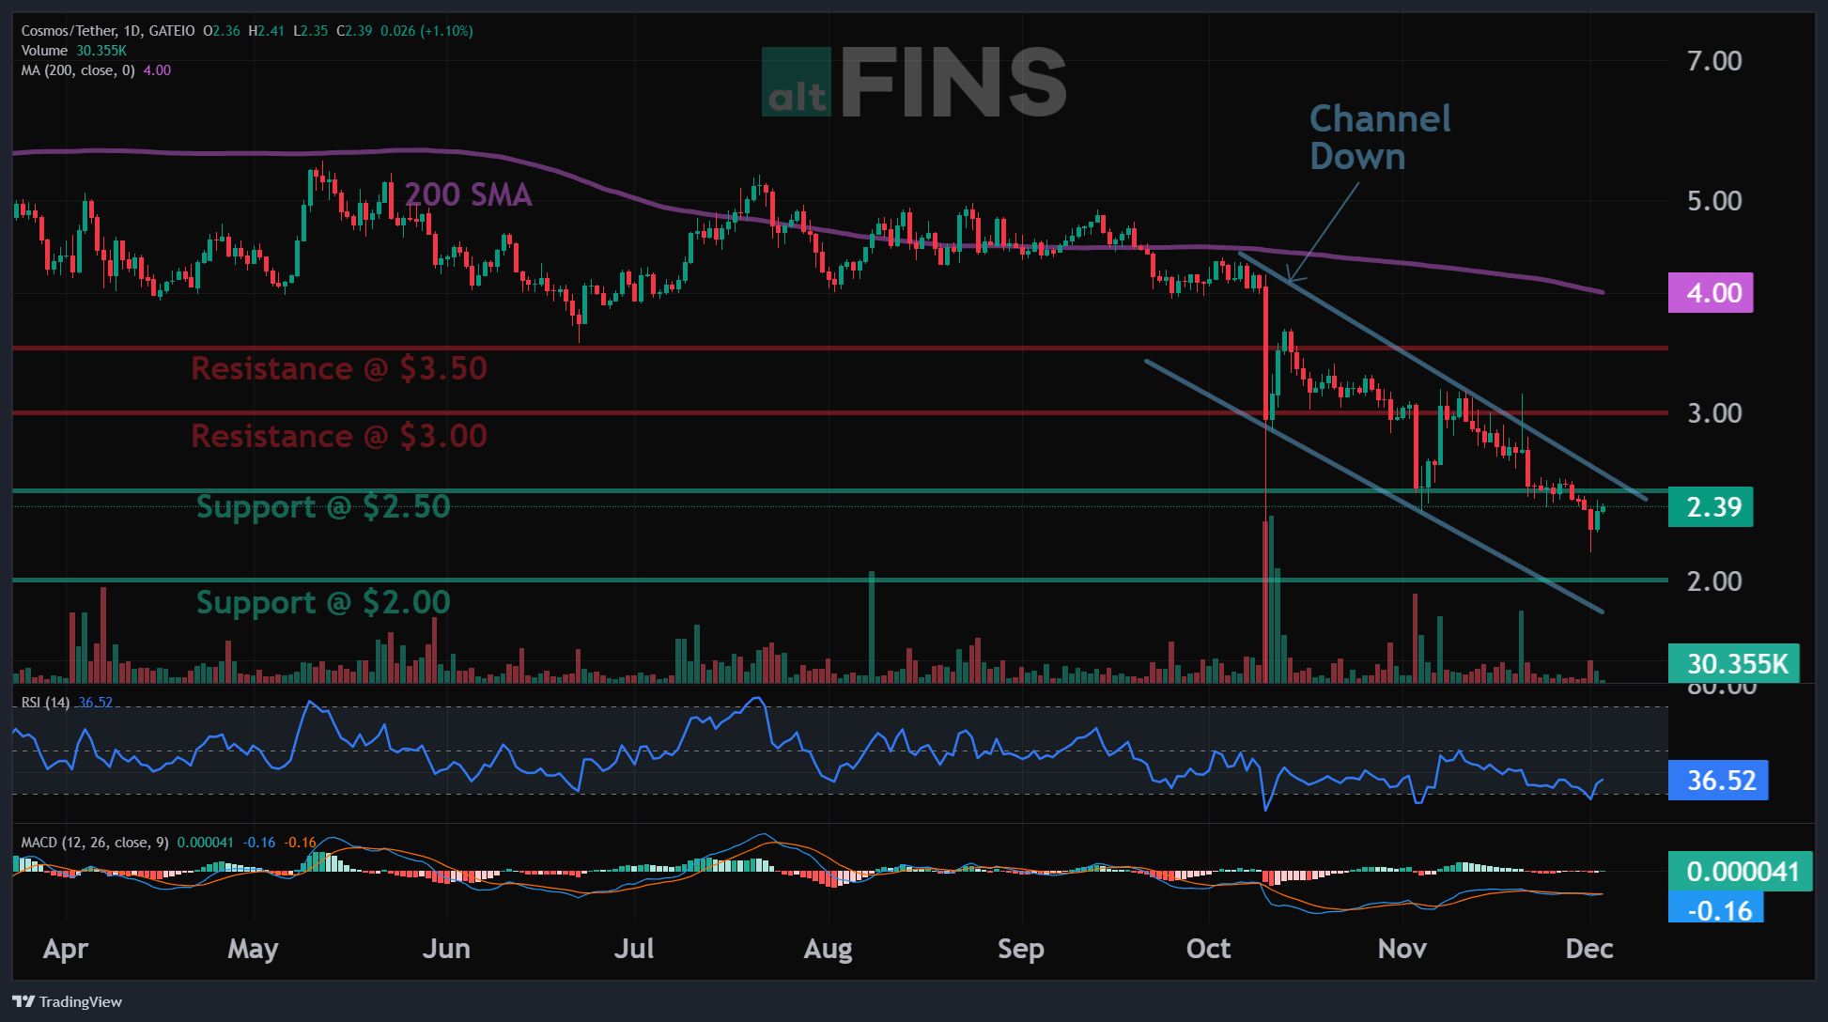Click the Oct label on time axis
Image resolution: width=1828 pixels, height=1022 pixels.
point(1208,949)
